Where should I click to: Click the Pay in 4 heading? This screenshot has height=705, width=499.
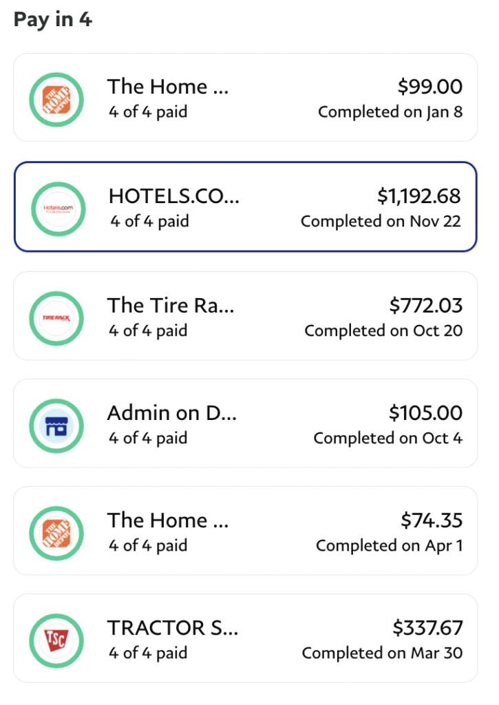pos(53,19)
